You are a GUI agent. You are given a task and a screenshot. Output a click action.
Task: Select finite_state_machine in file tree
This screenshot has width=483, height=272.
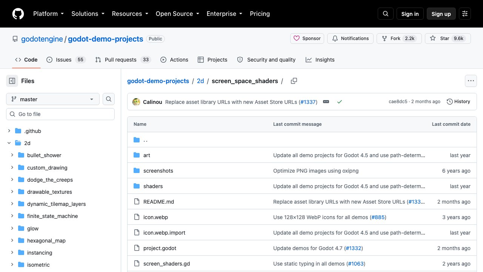pos(52,216)
